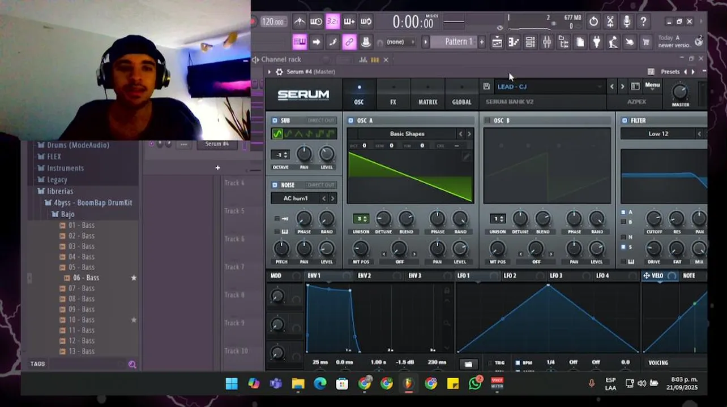Screen dimensions: 727x407
Task: Toggle filter routing checkbox N
Action: tap(623, 237)
